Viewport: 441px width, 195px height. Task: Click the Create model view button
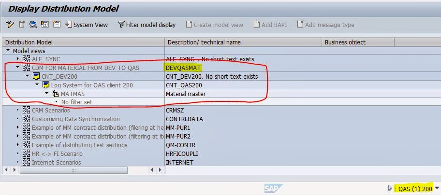click(215, 25)
